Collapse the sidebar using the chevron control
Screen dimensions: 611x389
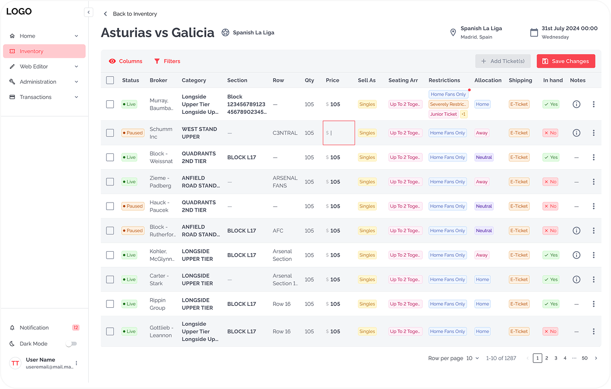(89, 12)
